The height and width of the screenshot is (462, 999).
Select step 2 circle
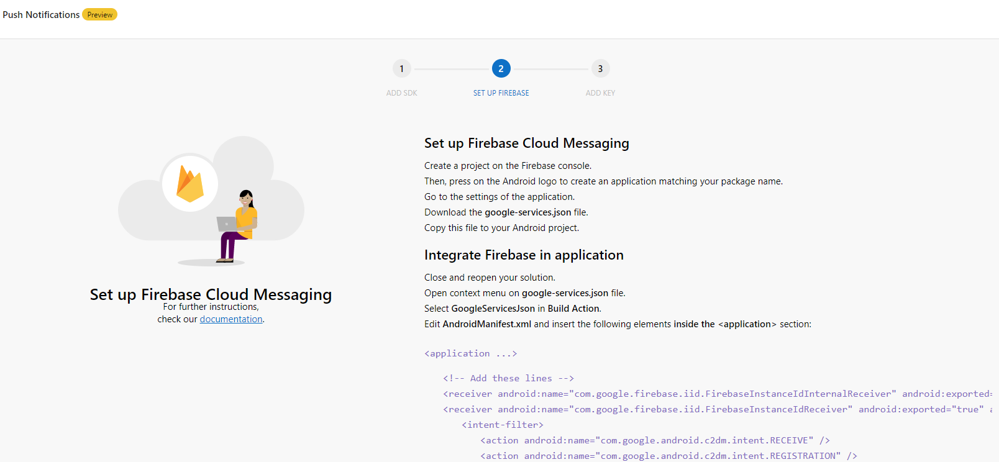(501, 68)
